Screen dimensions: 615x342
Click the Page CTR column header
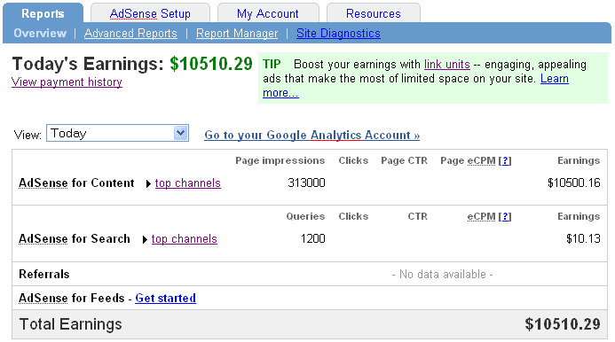click(404, 161)
